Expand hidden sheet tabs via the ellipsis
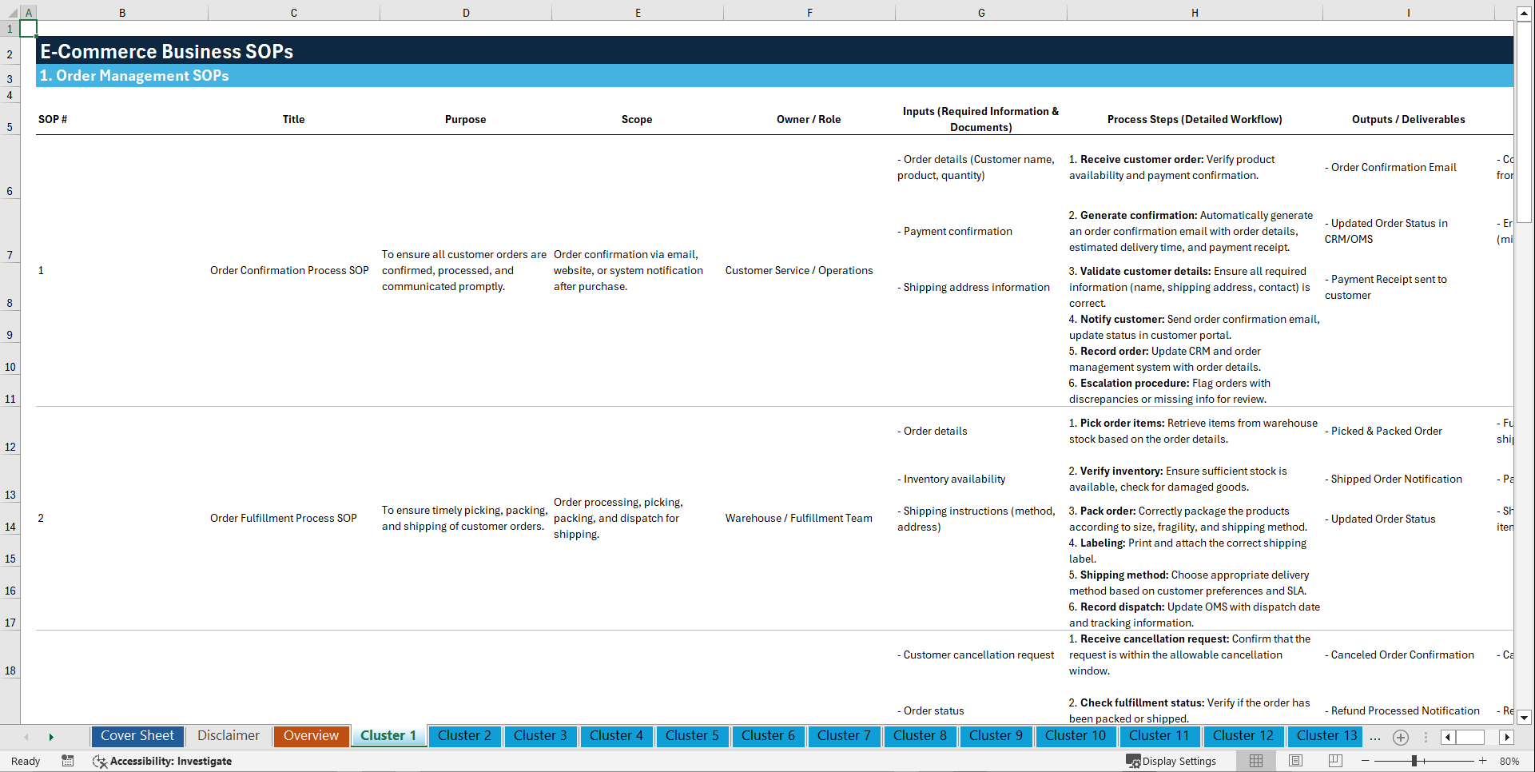The height and width of the screenshot is (772, 1535). click(x=1375, y=737)
